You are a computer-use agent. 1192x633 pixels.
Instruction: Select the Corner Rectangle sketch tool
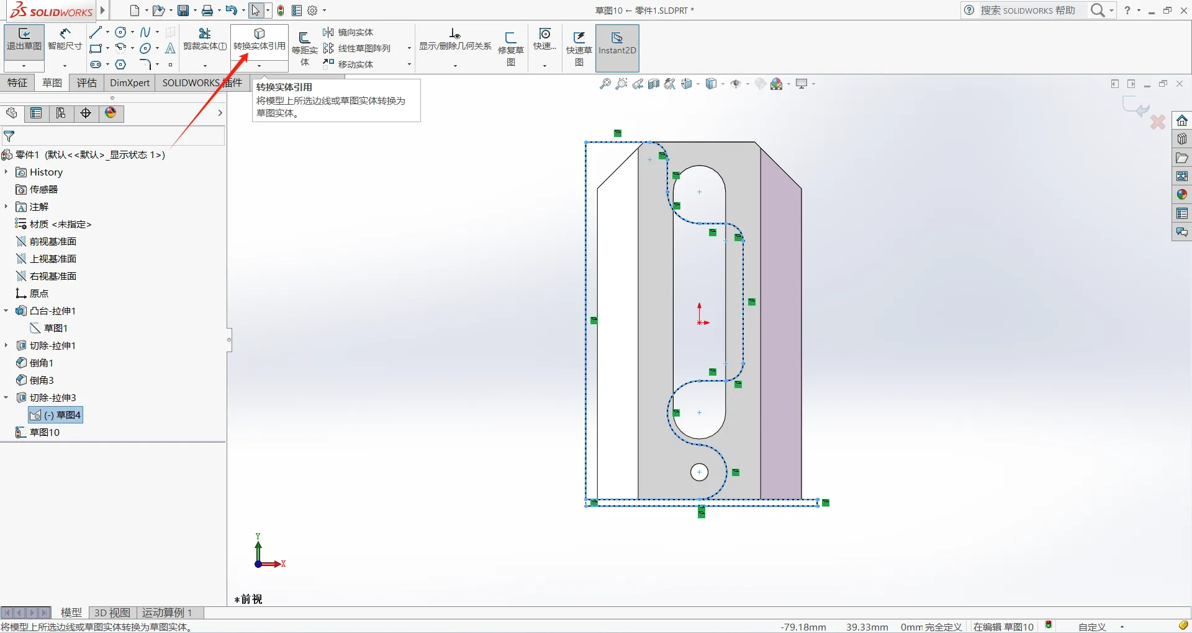point(96,48)
